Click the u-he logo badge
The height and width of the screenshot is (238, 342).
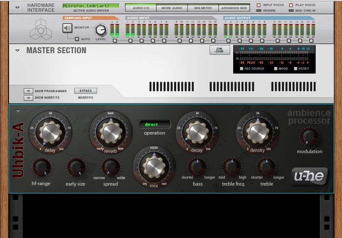(309, 176)
